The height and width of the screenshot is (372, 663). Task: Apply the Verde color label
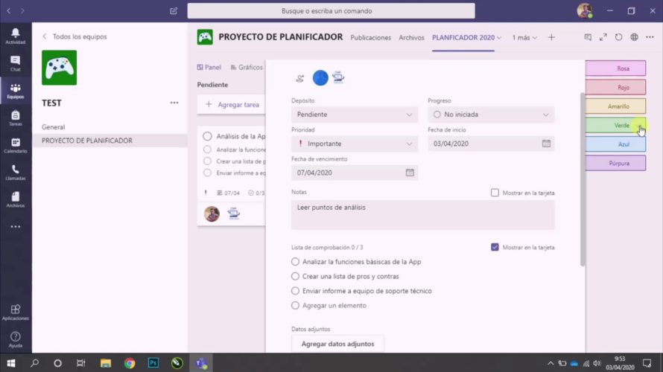pyautogui.click(x=615, y=126)
